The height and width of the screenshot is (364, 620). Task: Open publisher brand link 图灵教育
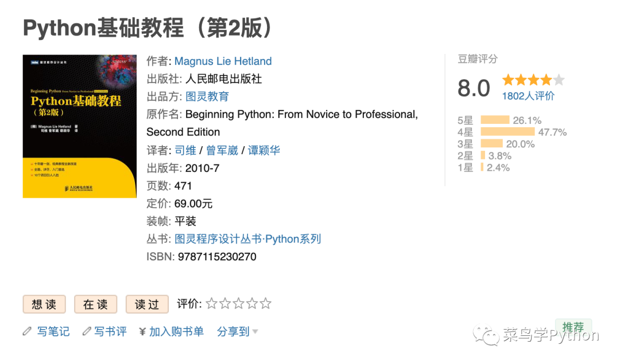pos(207,96)
